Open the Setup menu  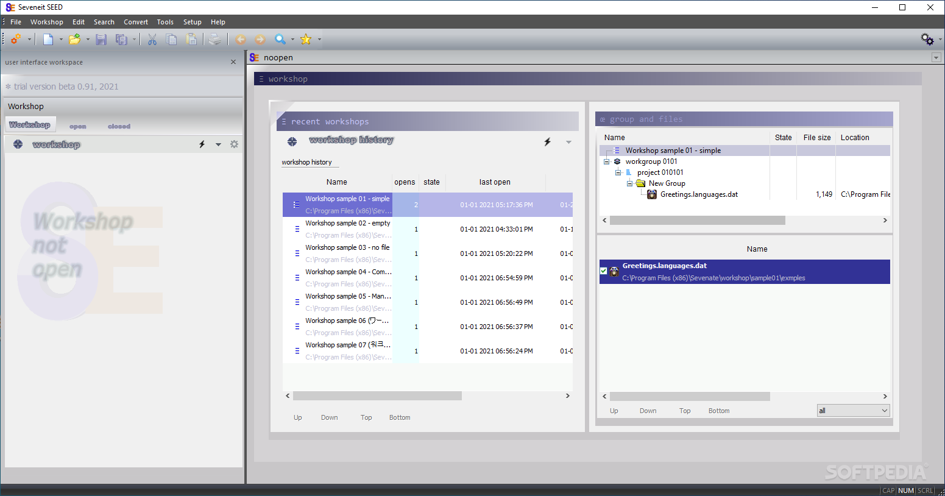[193, 22]
